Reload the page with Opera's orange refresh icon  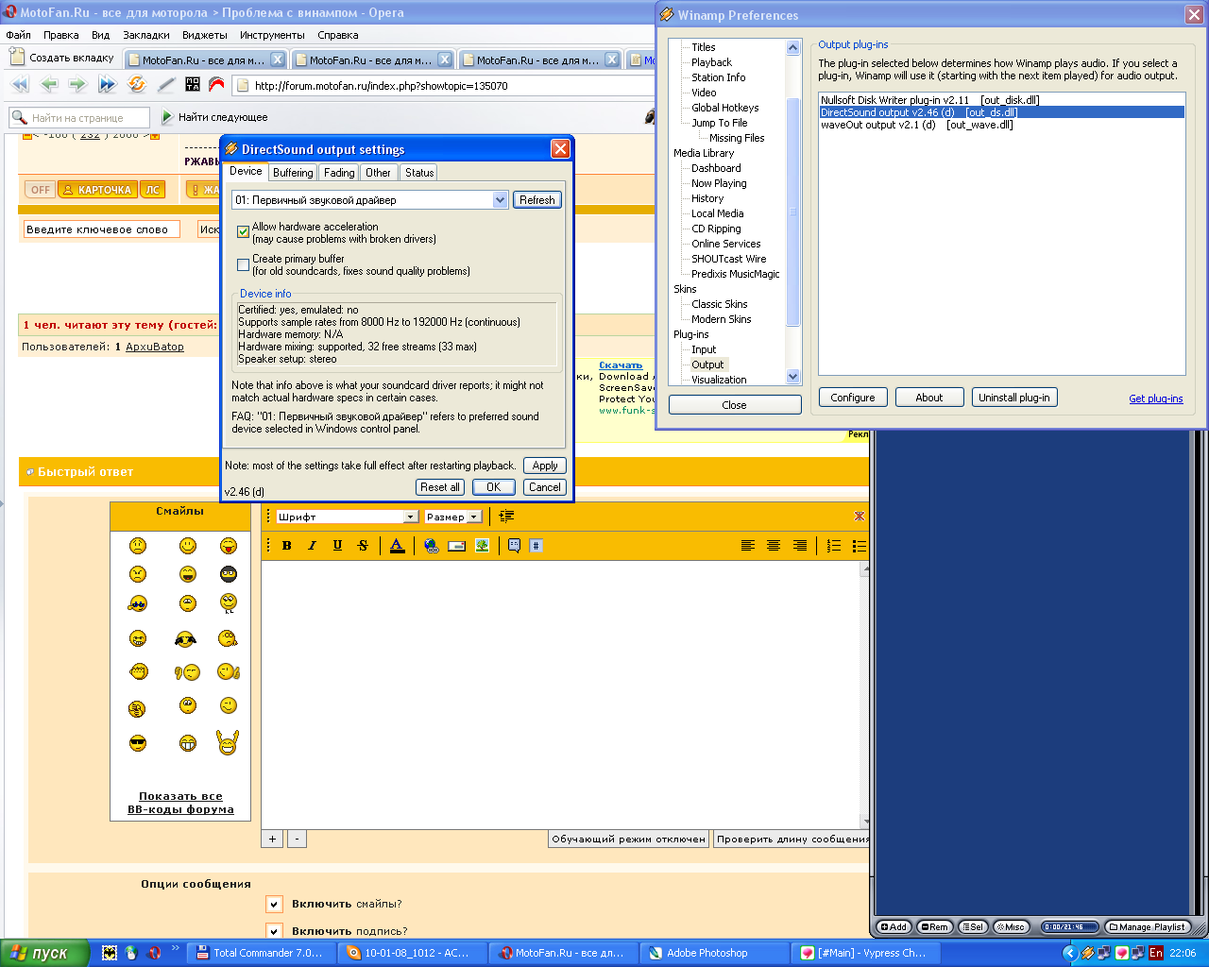coord(137,85)
